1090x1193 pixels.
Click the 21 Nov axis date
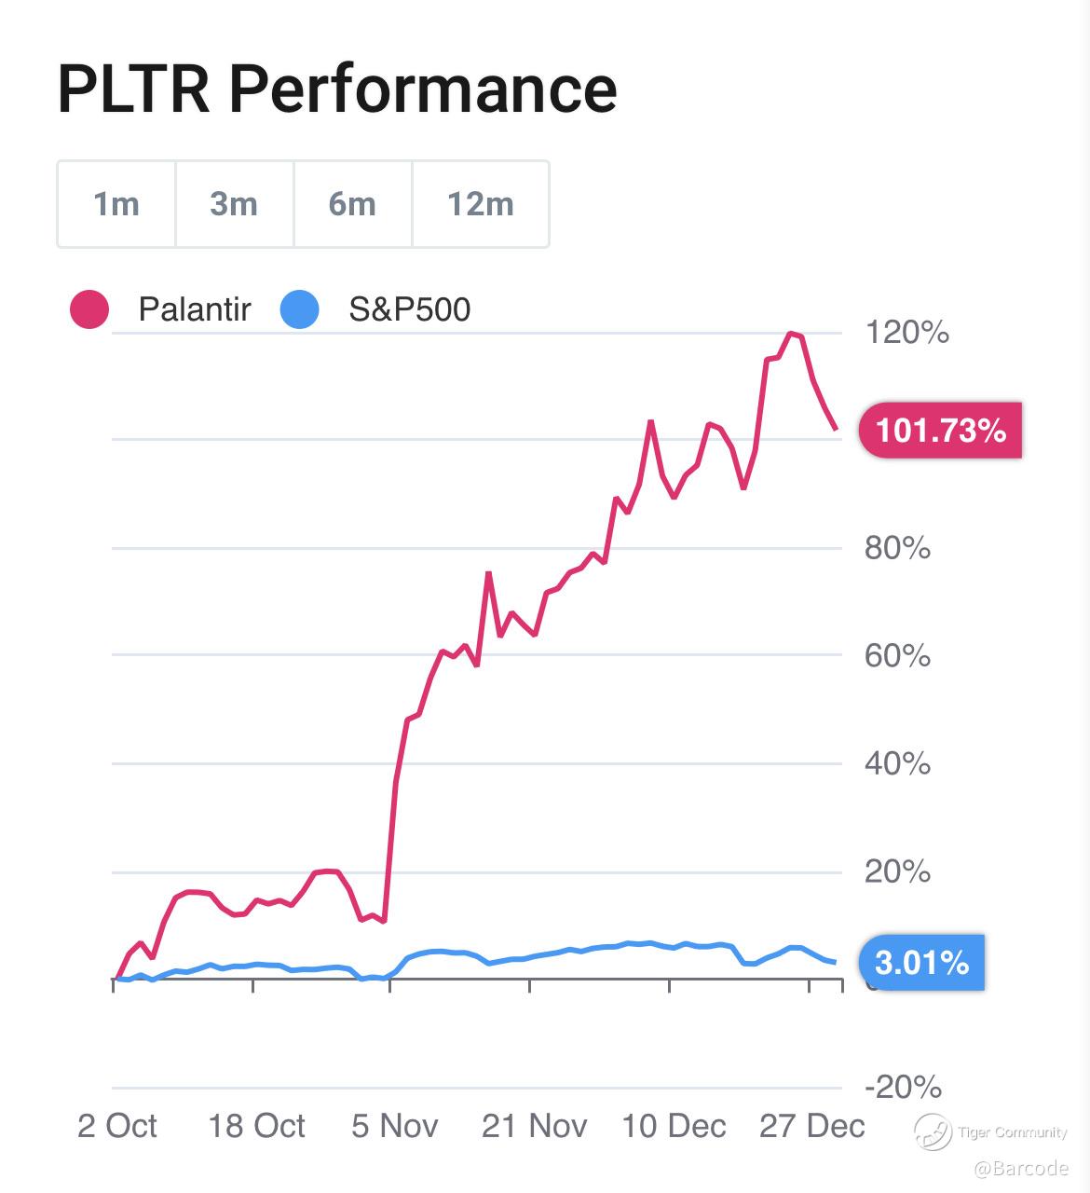(535, 1126)
